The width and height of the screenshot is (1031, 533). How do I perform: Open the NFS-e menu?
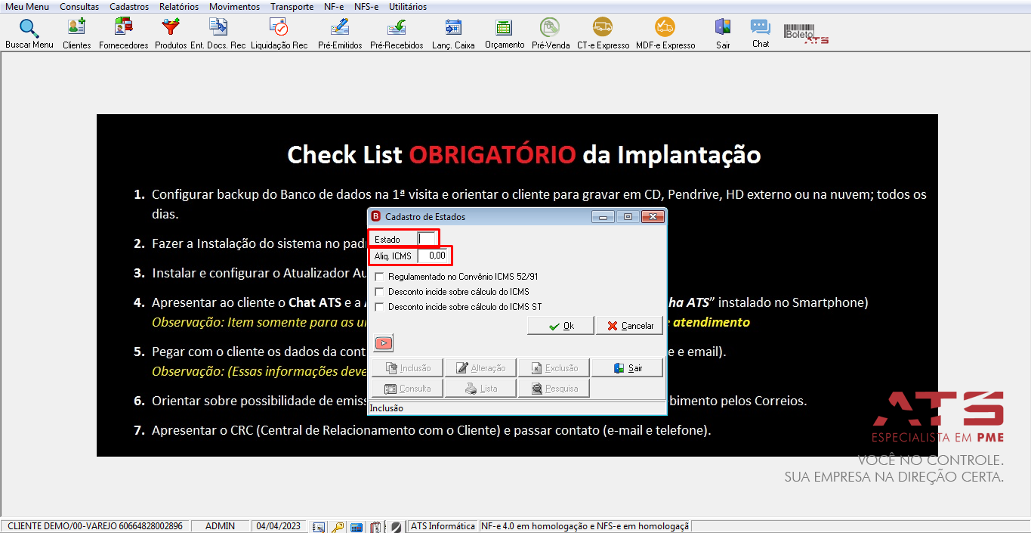pos(366,7)
